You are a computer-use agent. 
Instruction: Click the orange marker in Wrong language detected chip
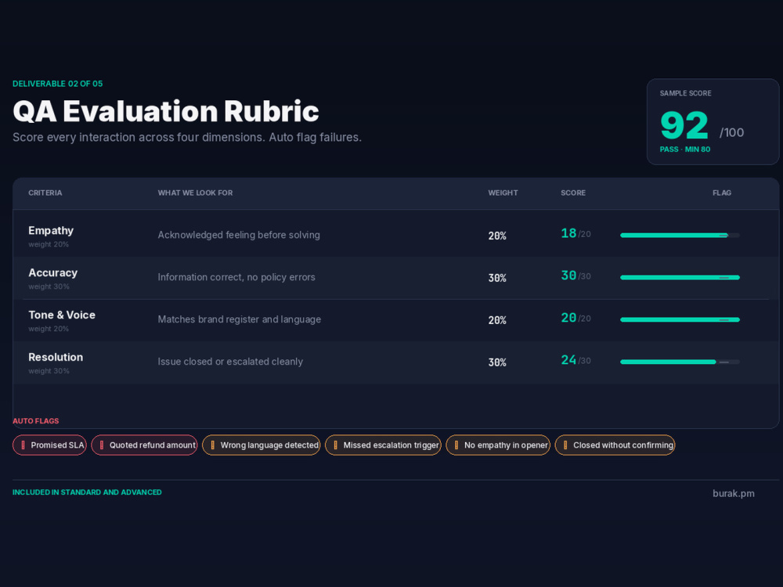coord(213,445)
